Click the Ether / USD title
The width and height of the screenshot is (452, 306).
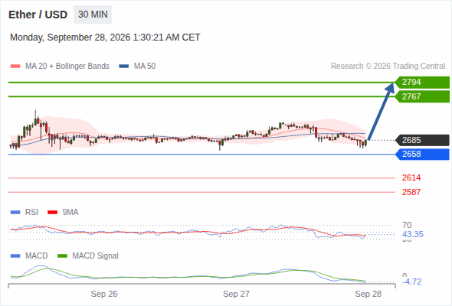point(38,15)
